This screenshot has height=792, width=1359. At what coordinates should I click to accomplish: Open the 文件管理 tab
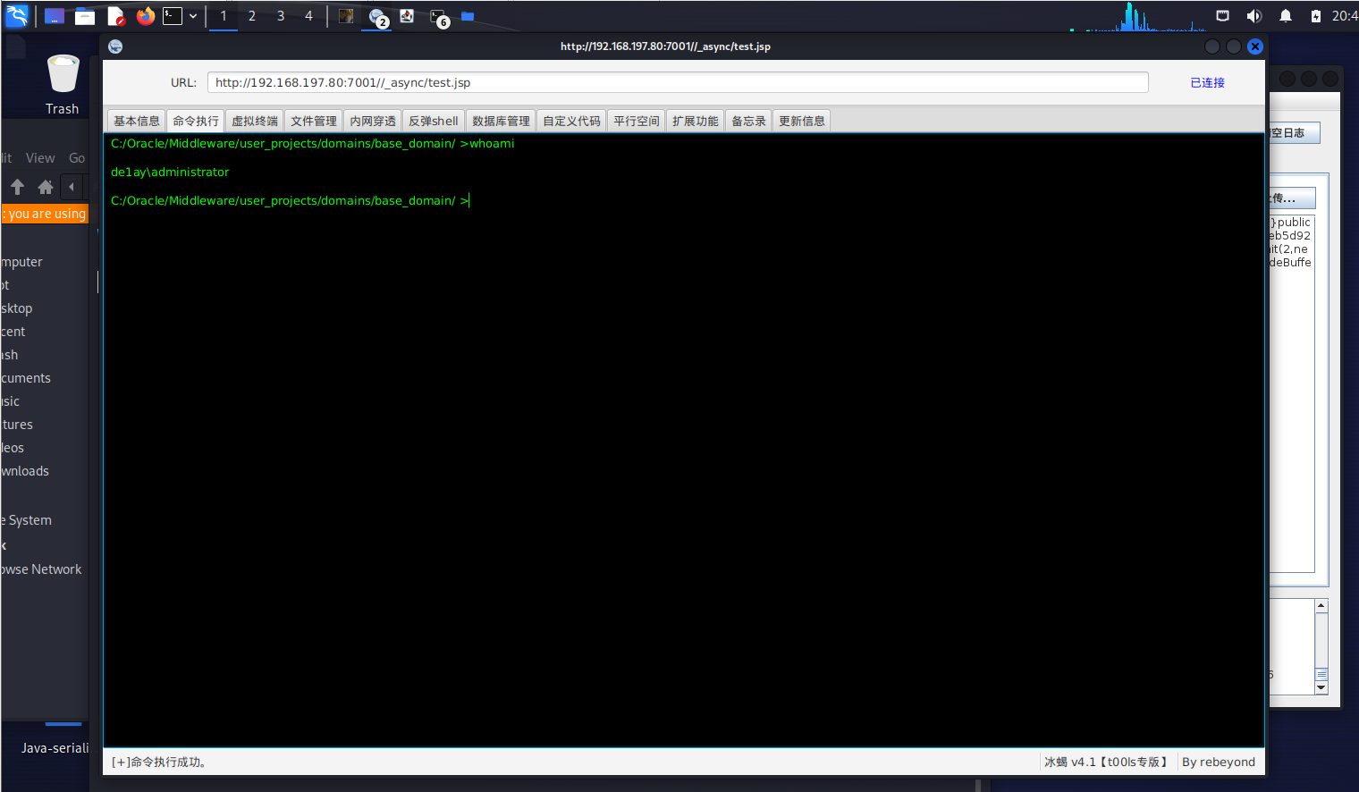314,121
